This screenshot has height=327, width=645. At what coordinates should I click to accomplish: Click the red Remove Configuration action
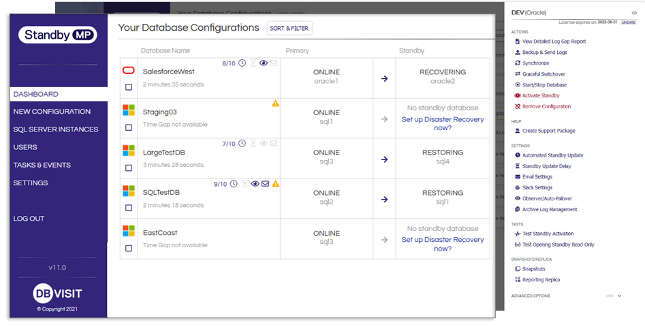click(543, 106)
